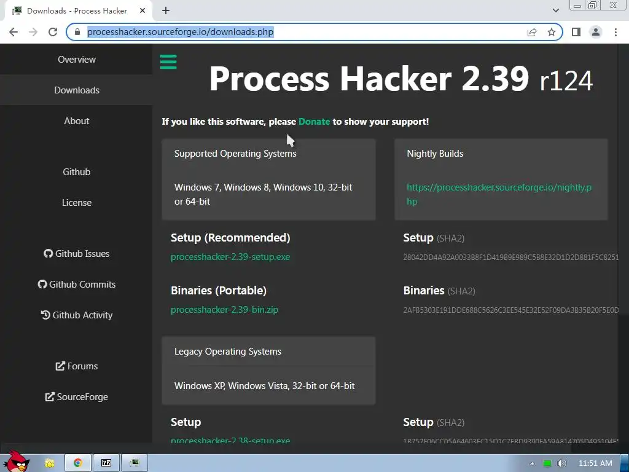This screenshot has height=472, width=629.
Task: Select the Setup SHA2 hash starting 28042DD4
Action: pos(510,258)
